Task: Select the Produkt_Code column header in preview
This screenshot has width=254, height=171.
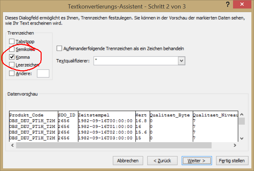Action: coord(27,115)
